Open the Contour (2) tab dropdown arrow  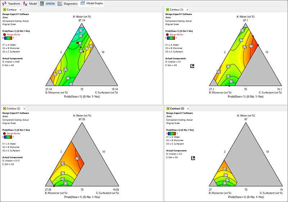24,108
